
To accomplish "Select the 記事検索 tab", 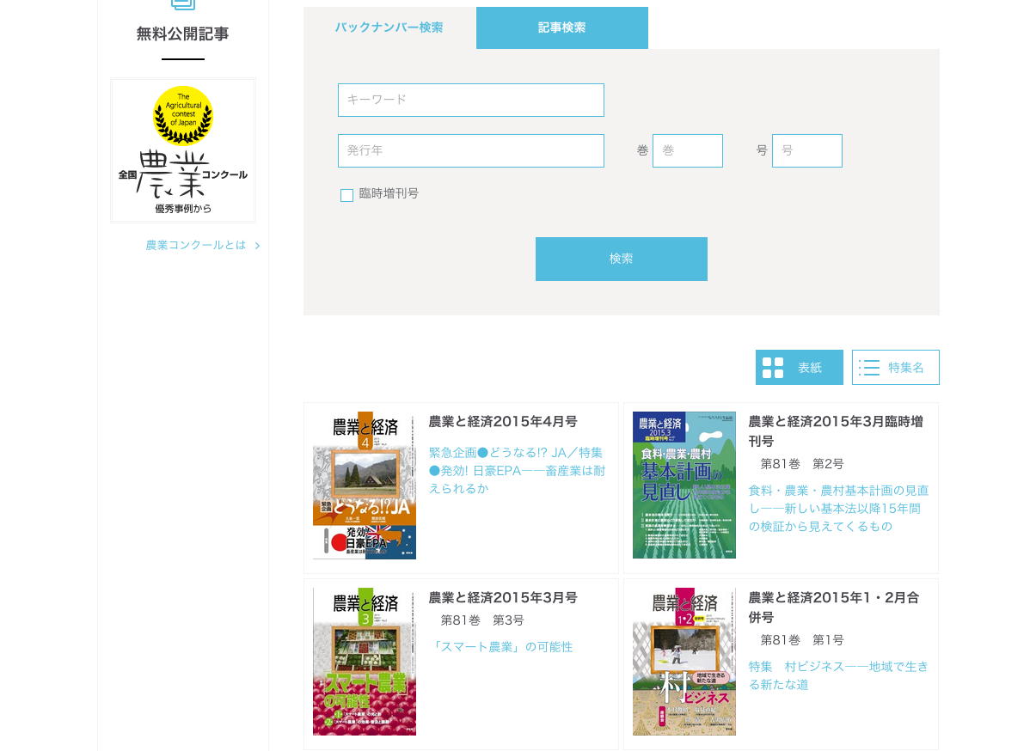I will pos(561,27).
